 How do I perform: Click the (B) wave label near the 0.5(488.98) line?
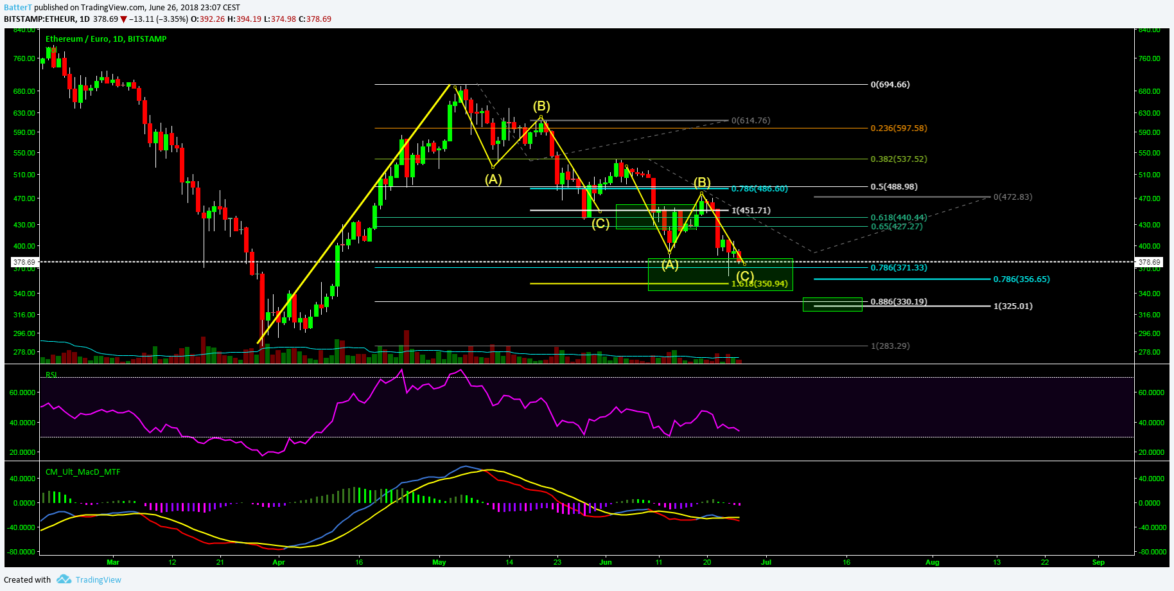click(701, 182)
